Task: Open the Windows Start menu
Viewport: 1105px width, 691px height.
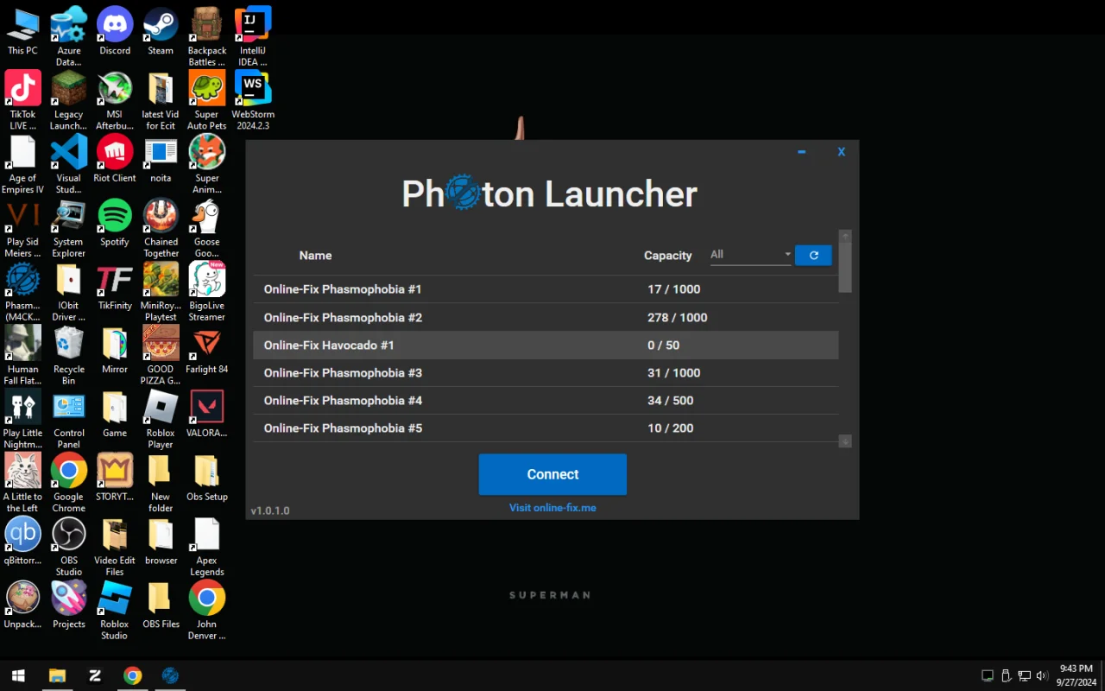Action: (18, 675)
